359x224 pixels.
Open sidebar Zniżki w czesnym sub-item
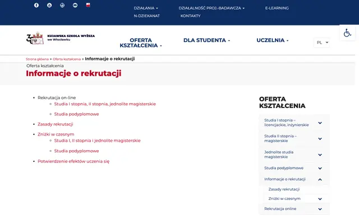[x=284, y=199]
